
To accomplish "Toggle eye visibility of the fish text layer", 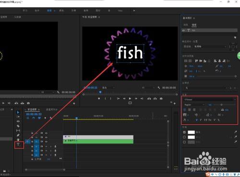I will click(x=183, y=30).
